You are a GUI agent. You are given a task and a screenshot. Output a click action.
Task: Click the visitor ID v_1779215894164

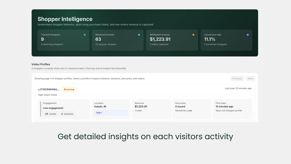49,89
